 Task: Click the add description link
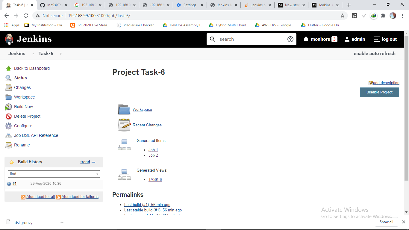[x=386, y=83]
